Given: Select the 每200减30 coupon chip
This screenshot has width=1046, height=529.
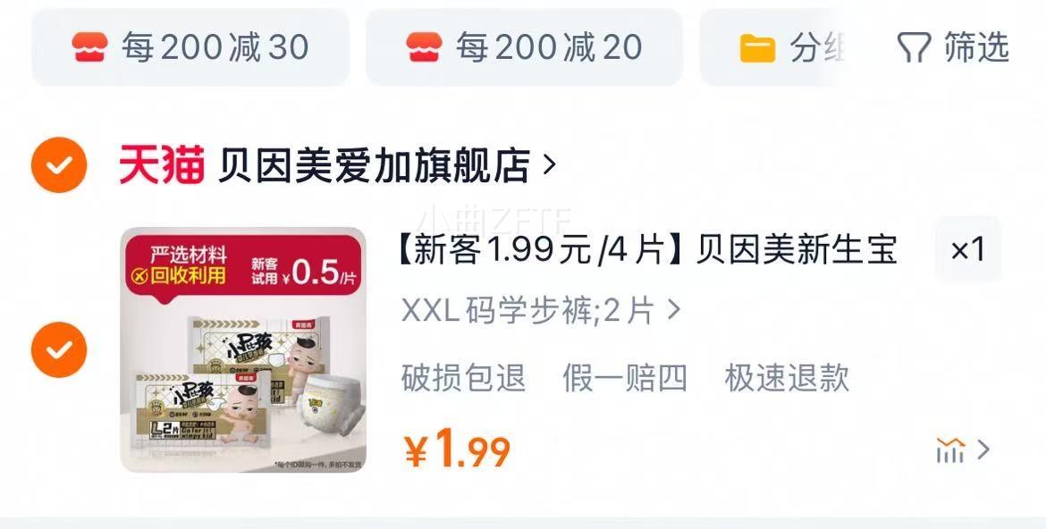Looking at the screenshot, I should (190, 47).
